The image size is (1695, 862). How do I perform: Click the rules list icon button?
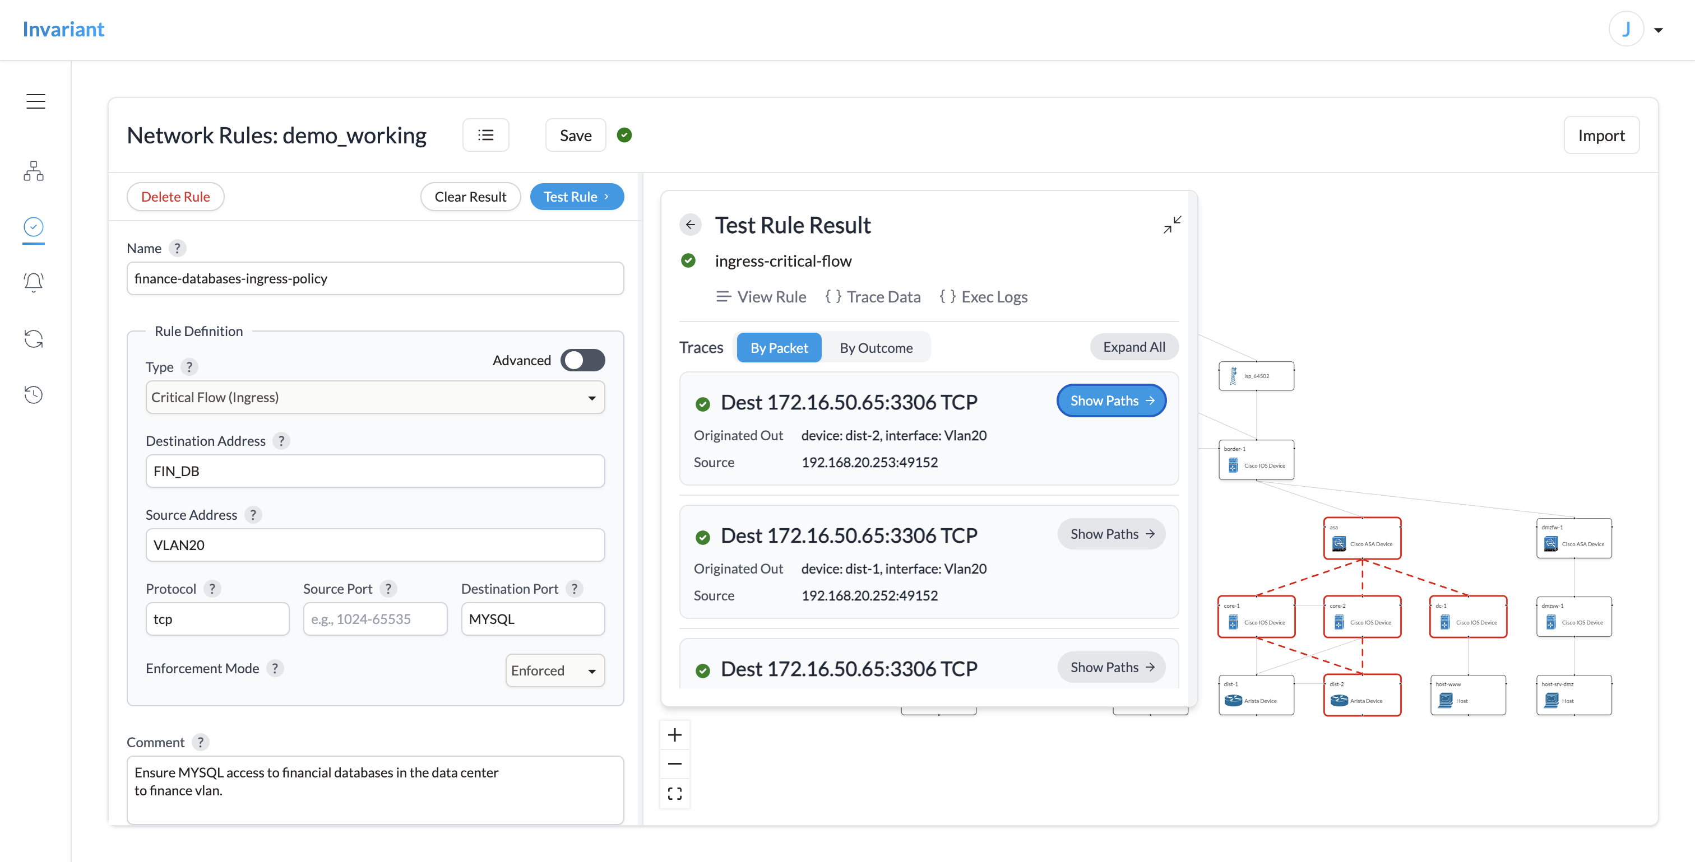click(x=485, y=136)
